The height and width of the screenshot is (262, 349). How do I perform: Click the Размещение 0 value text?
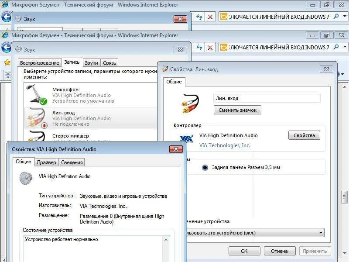(122, 219)
